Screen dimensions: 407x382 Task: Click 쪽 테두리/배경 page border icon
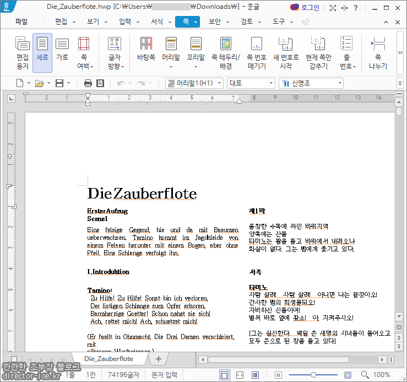coord(226,53)
